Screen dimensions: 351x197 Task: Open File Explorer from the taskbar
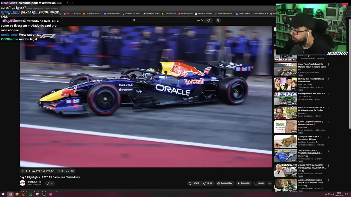17,194
